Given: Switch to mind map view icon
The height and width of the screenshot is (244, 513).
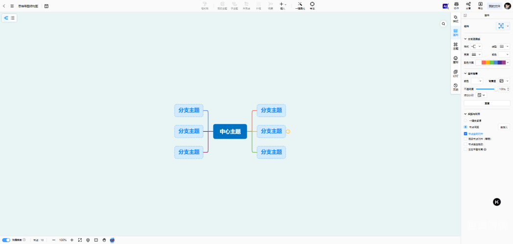Looking at the screenshot, I should (6, 18).
